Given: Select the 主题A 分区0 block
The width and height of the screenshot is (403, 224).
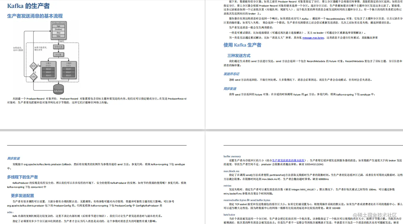Looking at the screenshot, I should 48,64.
